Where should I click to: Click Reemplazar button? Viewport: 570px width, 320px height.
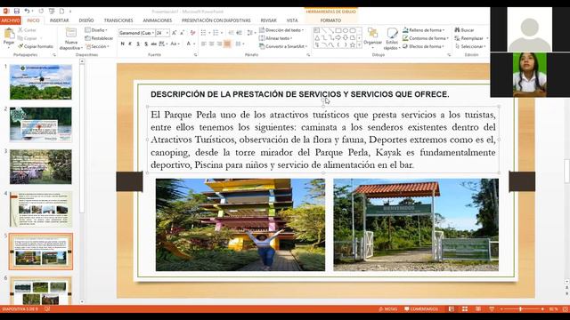tap(471, 38)
